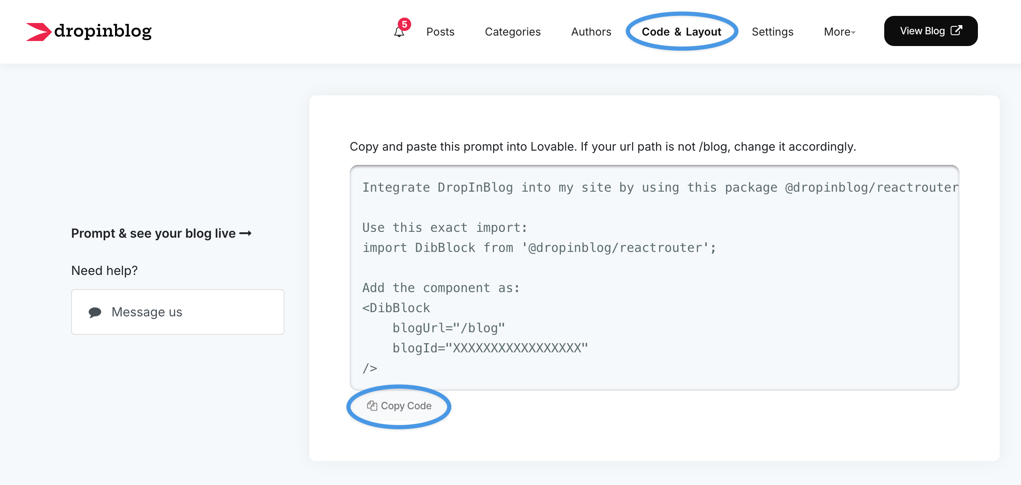
Task: Click the red arrow dropinblog logo mark
Action: coord(38,32)
